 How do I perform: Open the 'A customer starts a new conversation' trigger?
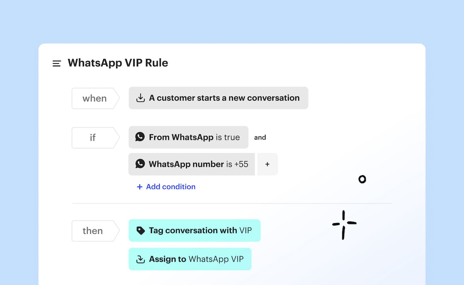tap(224, 98)
